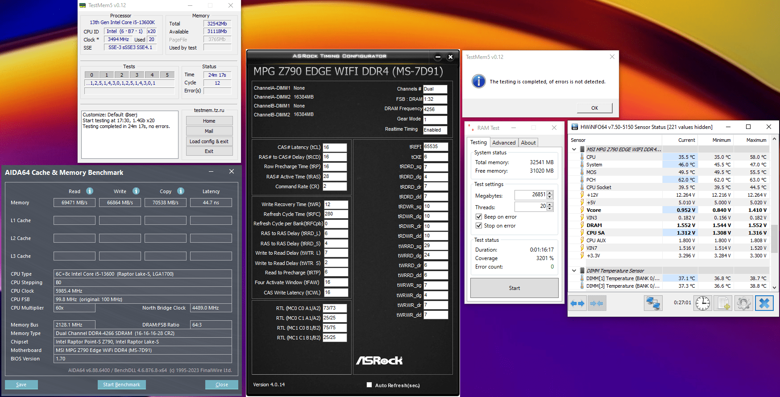This screenshot has width=780, height=397.
Task: Switch to the Advanced tab in RAM Test
Action: (504, 143)
